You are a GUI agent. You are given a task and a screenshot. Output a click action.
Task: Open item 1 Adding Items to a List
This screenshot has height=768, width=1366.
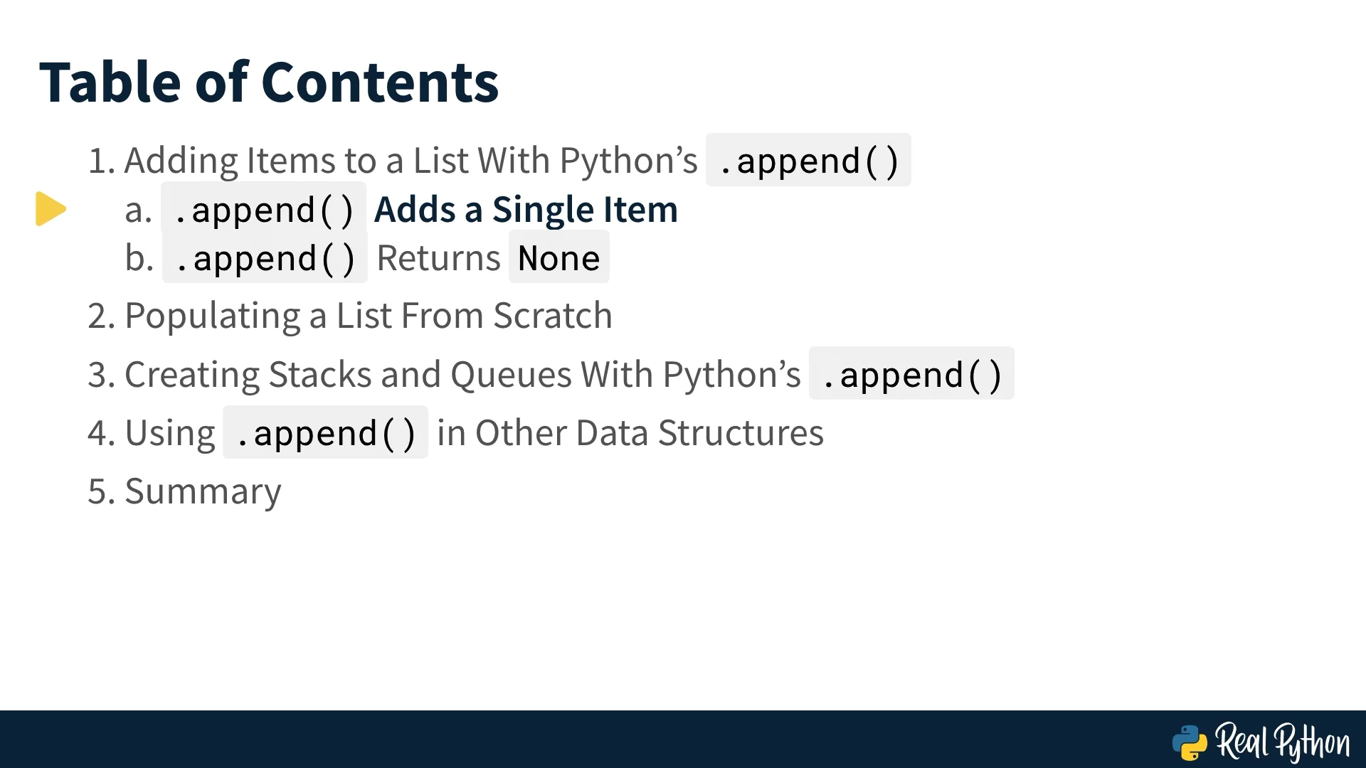click(x=499, y=160)
